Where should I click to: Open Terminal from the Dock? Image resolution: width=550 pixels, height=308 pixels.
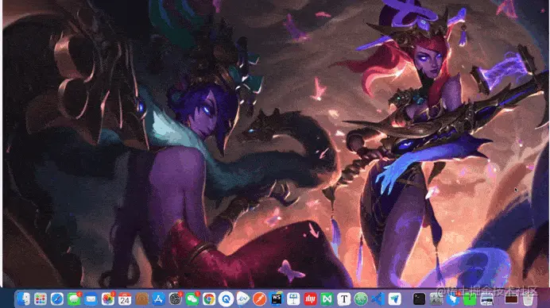419,299
